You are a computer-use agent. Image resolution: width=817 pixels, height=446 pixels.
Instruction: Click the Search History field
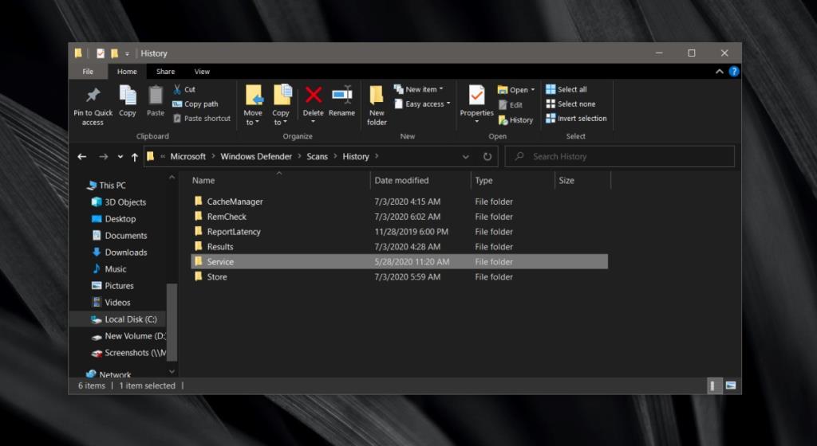tap(620, 156)
